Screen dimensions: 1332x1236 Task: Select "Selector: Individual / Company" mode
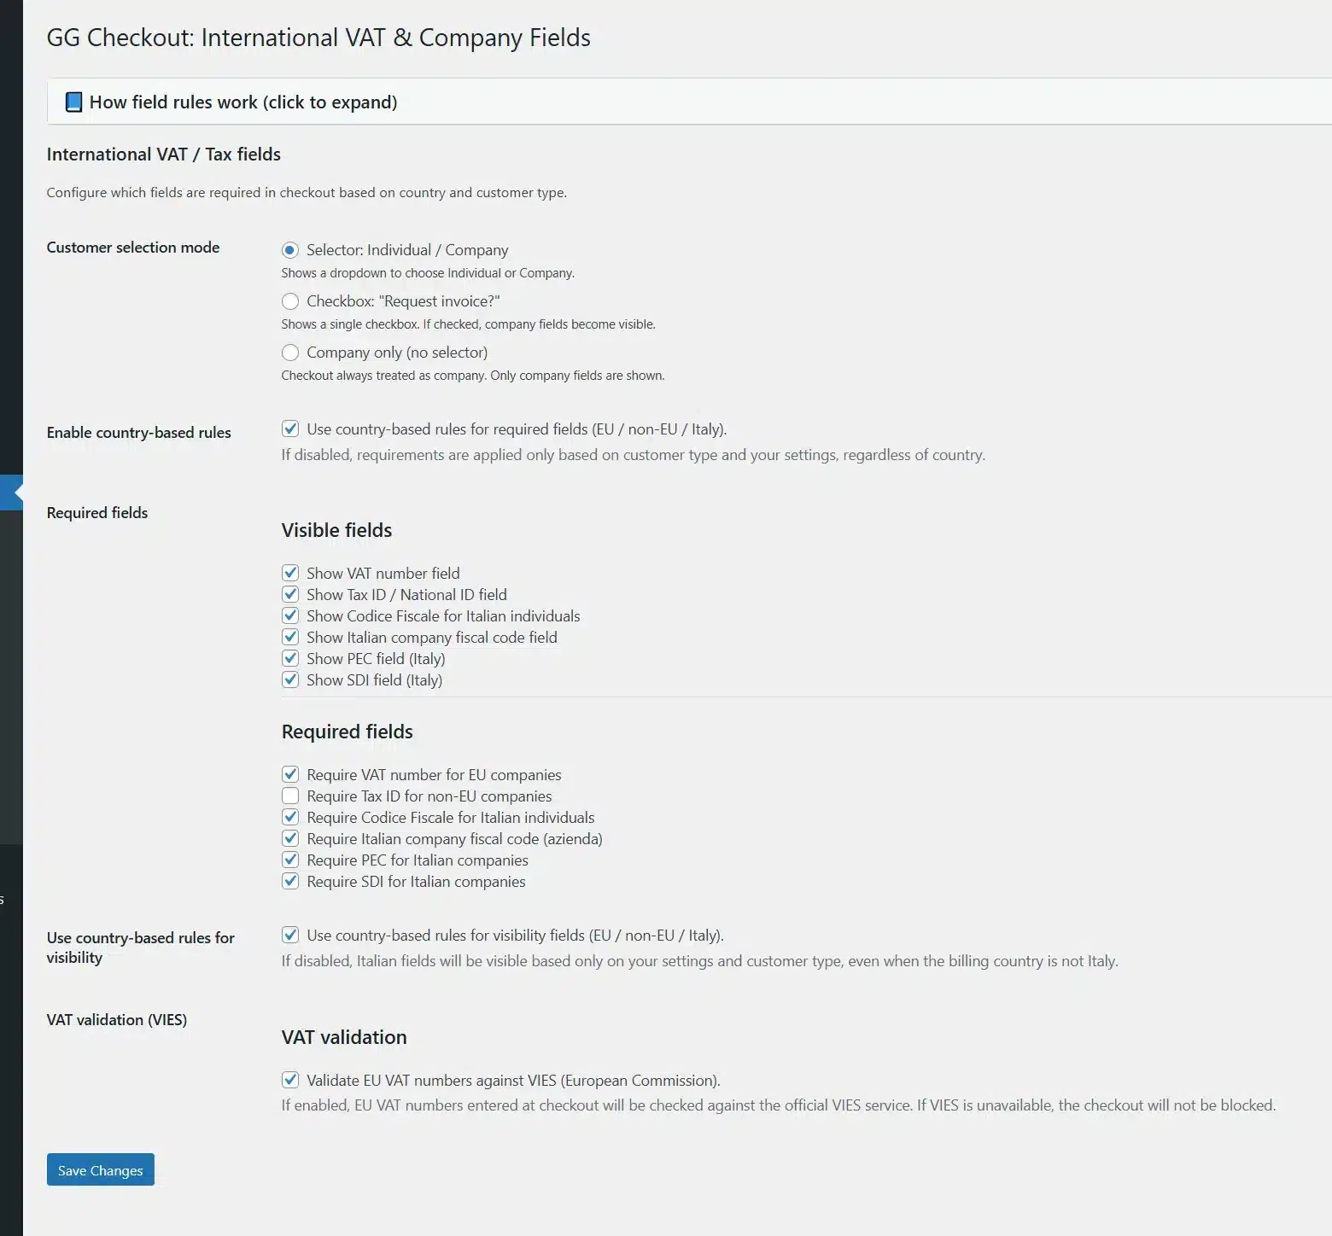290,250
